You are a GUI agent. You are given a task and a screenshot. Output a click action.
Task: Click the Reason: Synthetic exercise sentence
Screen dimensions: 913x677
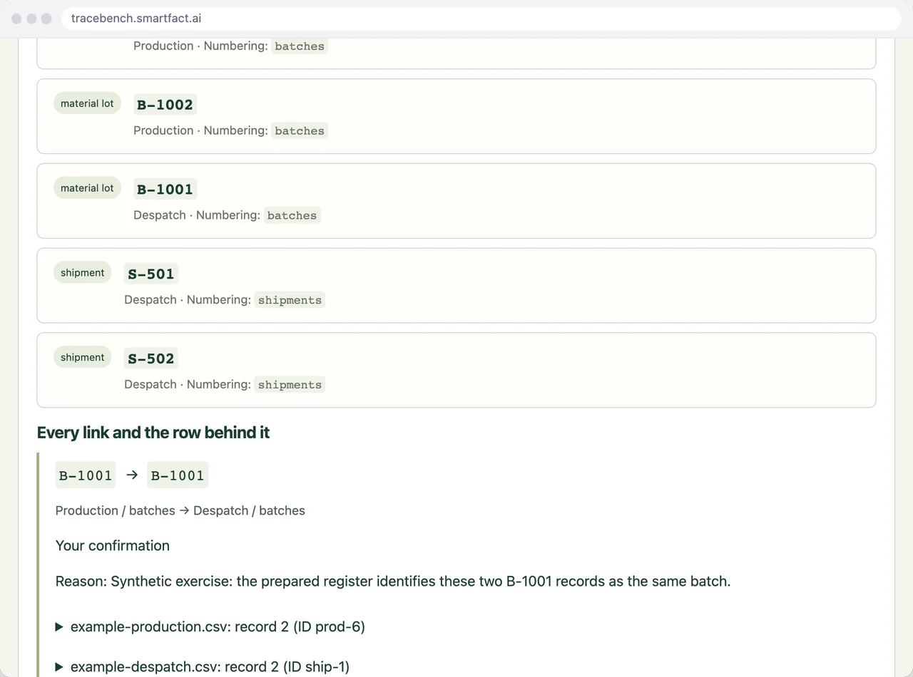393,582
